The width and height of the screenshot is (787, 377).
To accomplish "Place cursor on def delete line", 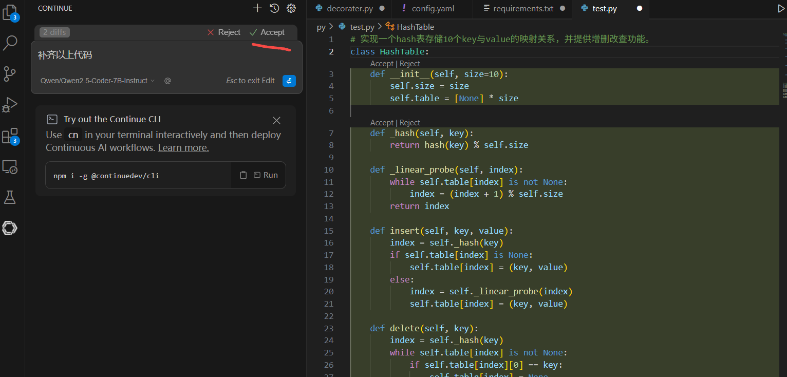I will coord(424,328).
